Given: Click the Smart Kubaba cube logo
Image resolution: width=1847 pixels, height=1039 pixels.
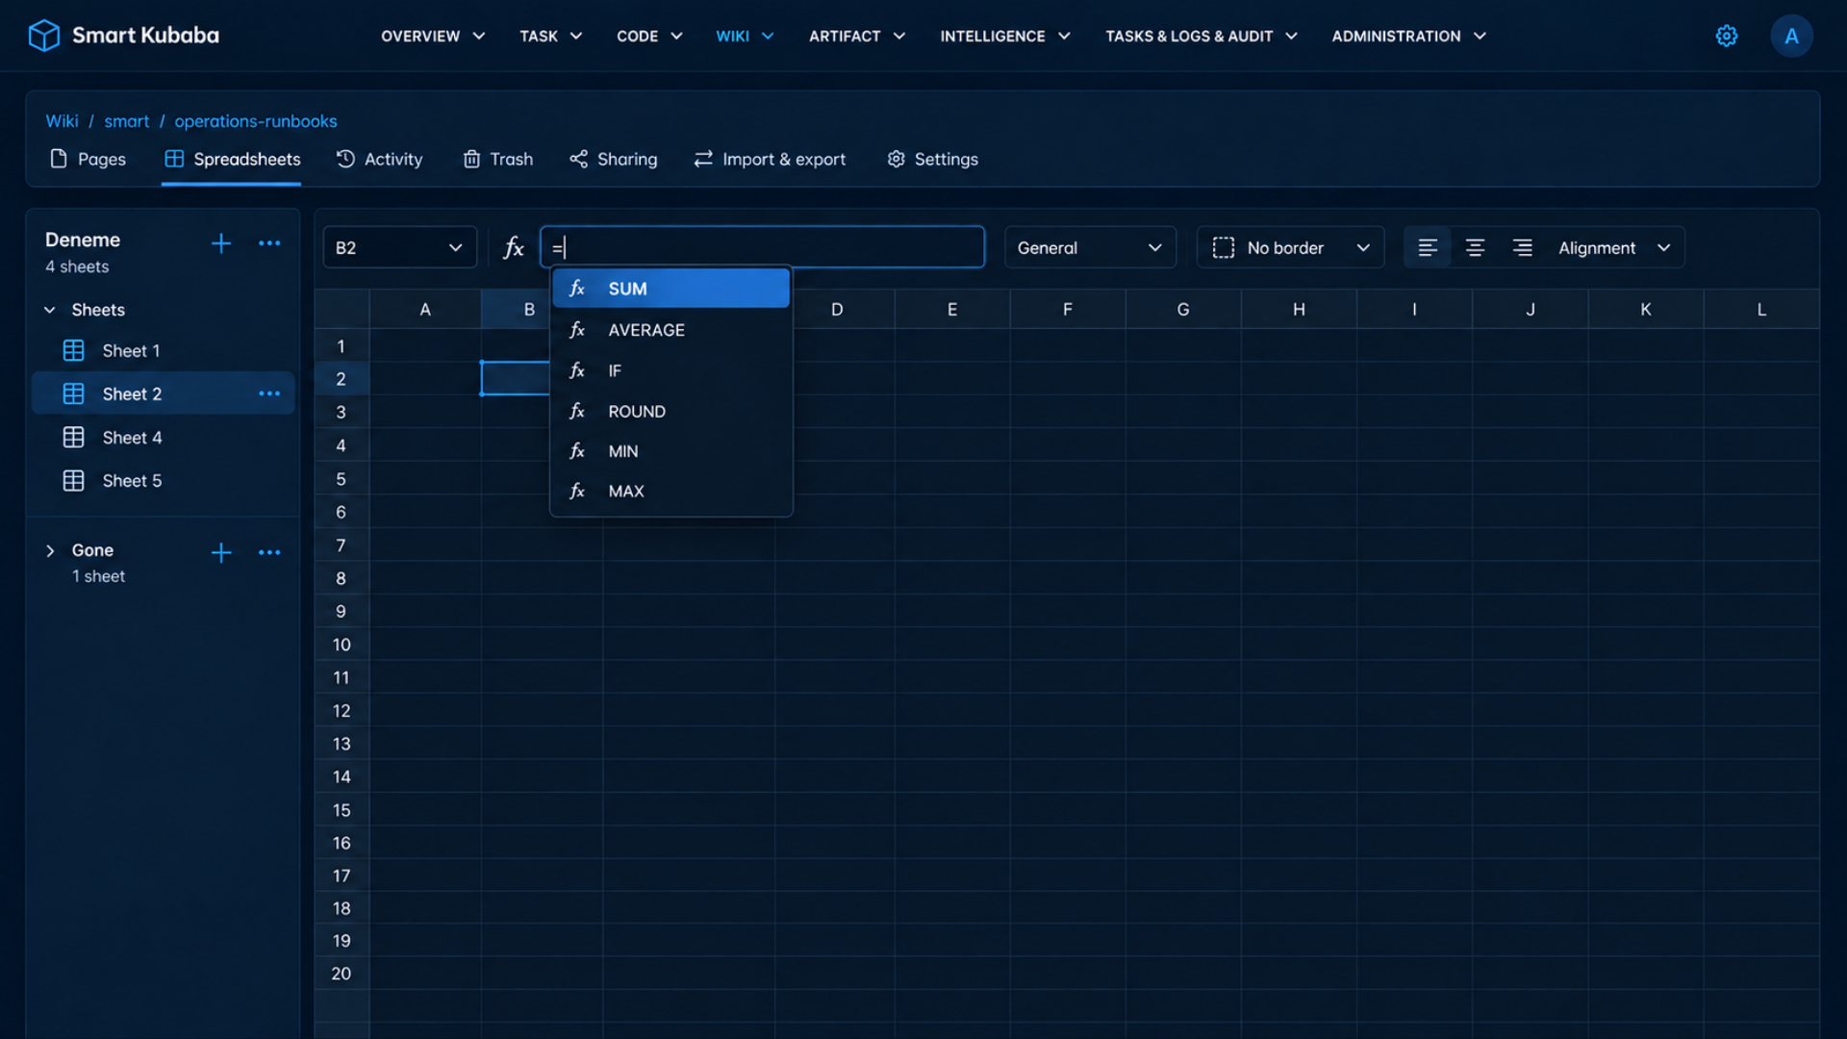Looking at the screenshot, I should (x=43, y=36).
